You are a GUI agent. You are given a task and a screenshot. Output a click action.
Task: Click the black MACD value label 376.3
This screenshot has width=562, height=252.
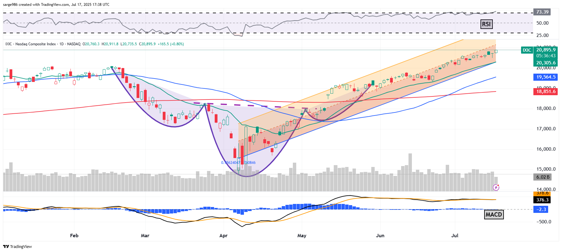pos(542,200)
